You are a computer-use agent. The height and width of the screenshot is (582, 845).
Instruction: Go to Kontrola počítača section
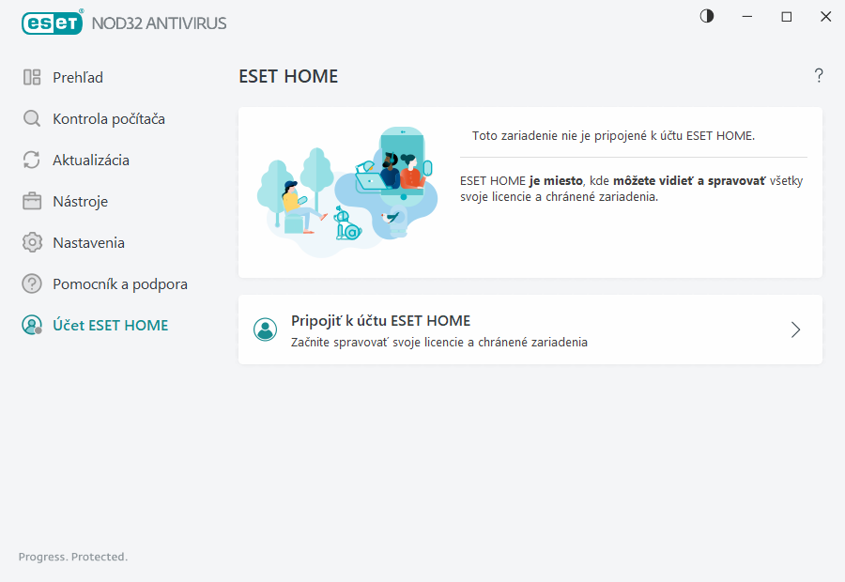[x=109, y=119]
